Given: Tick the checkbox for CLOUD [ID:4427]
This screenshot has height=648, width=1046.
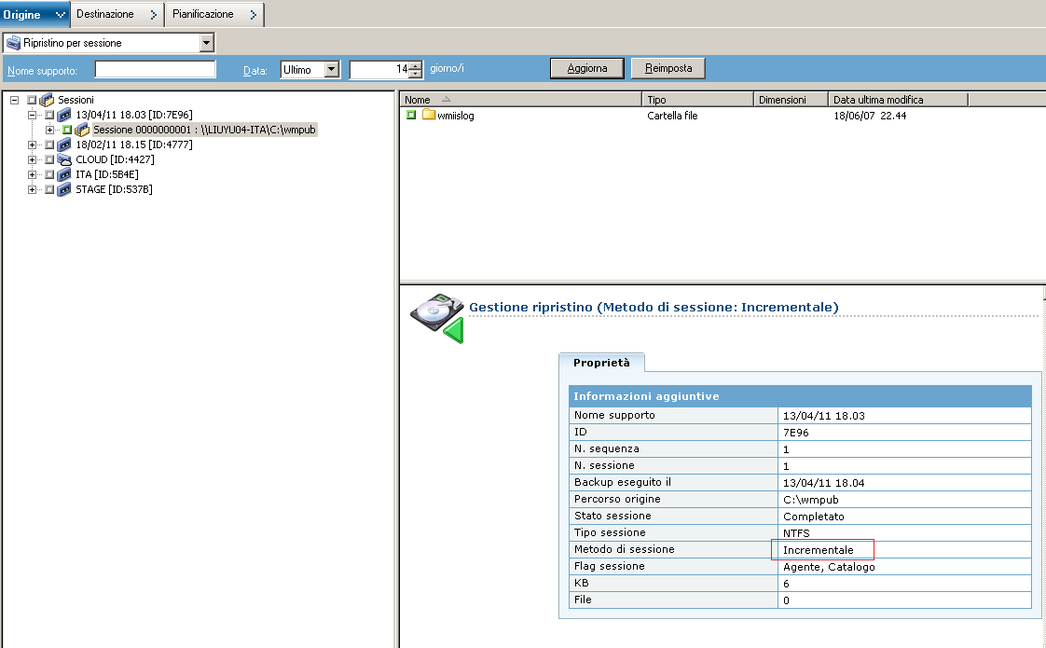Looking at the screenshot, I should click(x=50, y=159).
